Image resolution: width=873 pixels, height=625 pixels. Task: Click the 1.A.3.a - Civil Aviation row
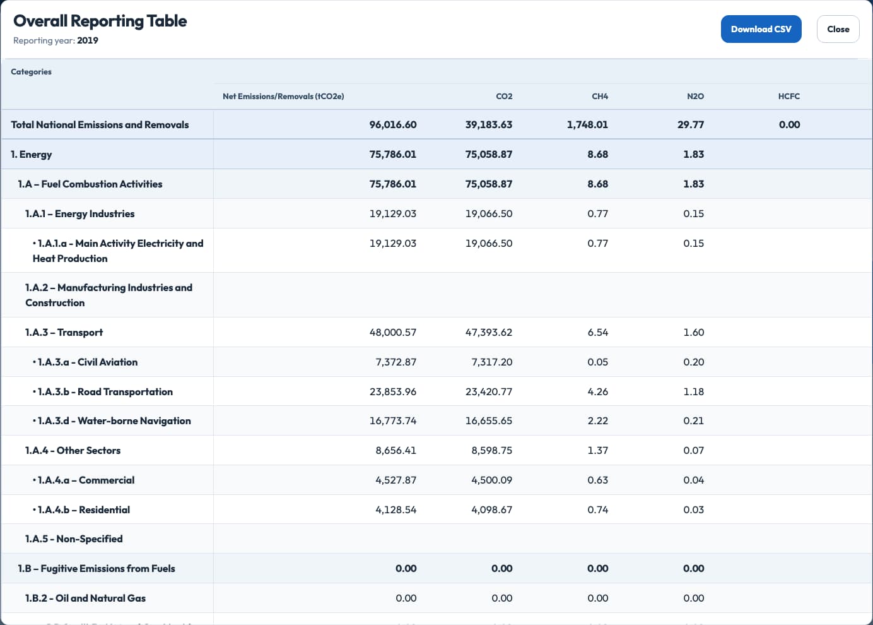click(x=437, y=362)
